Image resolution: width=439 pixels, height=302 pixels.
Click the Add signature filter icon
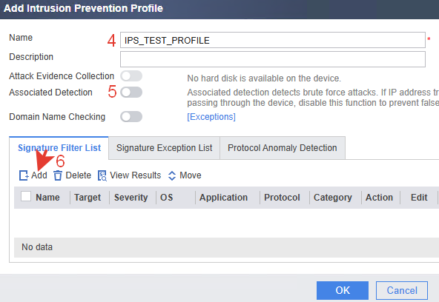coord(24,175)
